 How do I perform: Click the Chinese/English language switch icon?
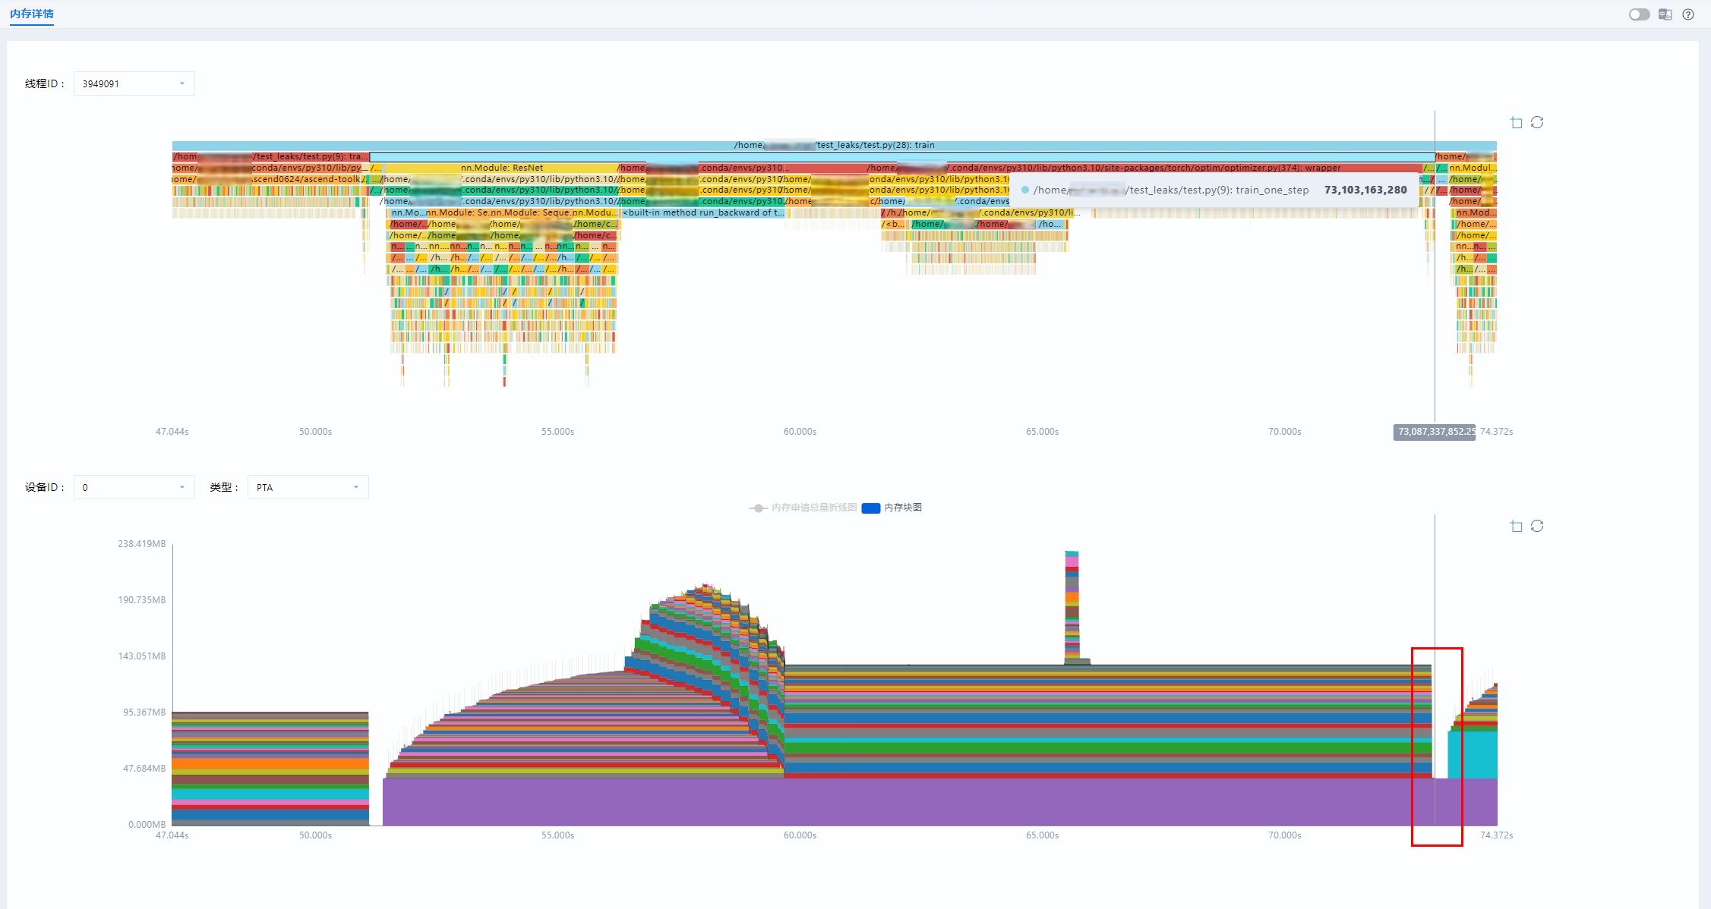tap(1665, 14)
